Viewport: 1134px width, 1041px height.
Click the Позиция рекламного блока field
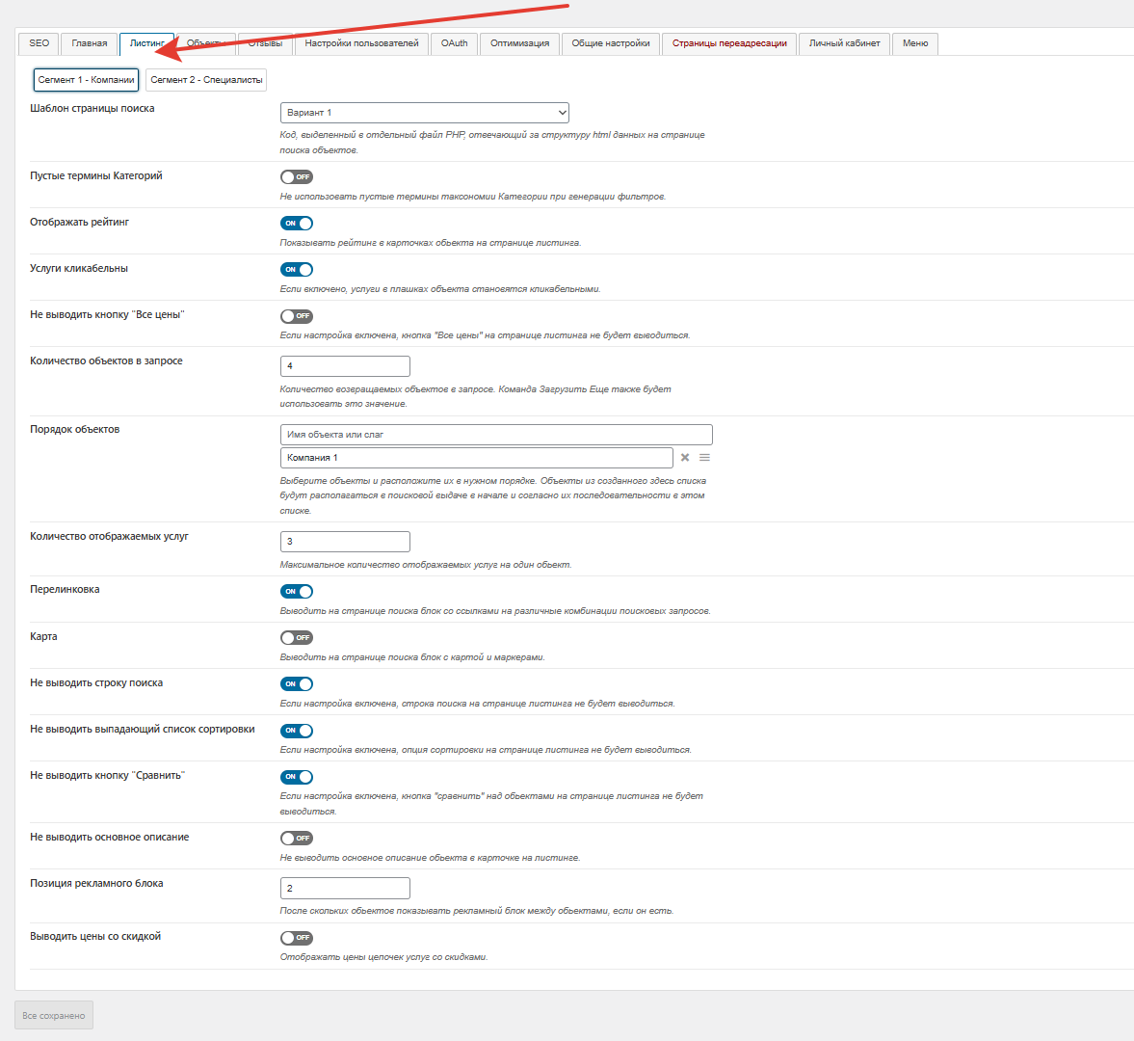point(345,889)
